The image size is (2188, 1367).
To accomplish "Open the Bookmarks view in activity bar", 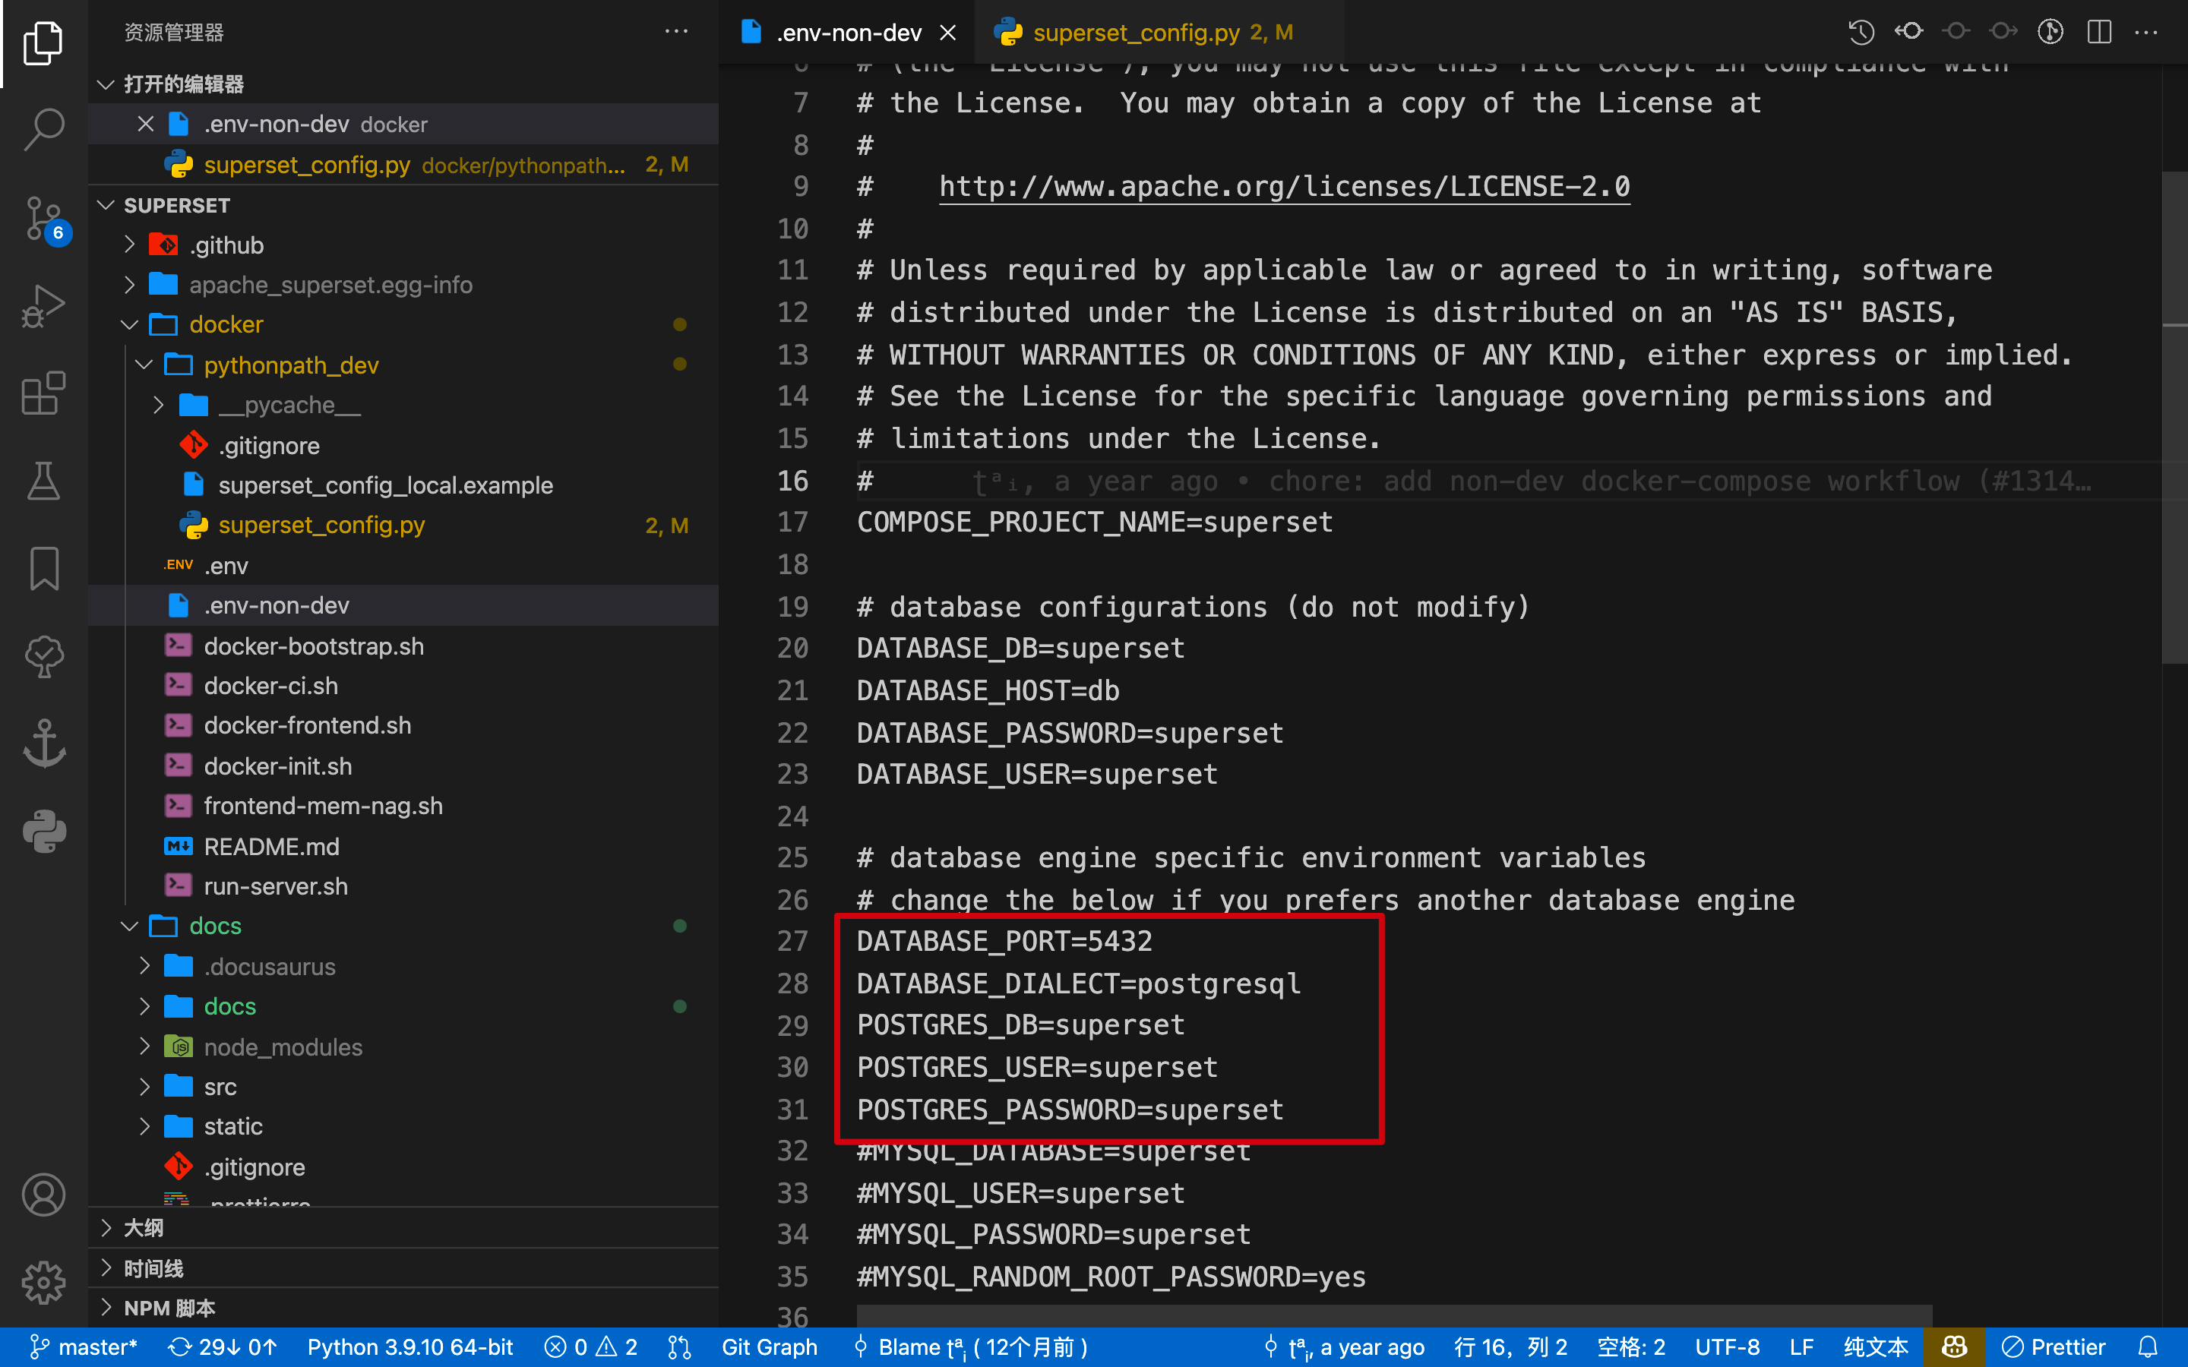I will pyautogui.click(x=43, y=569).
